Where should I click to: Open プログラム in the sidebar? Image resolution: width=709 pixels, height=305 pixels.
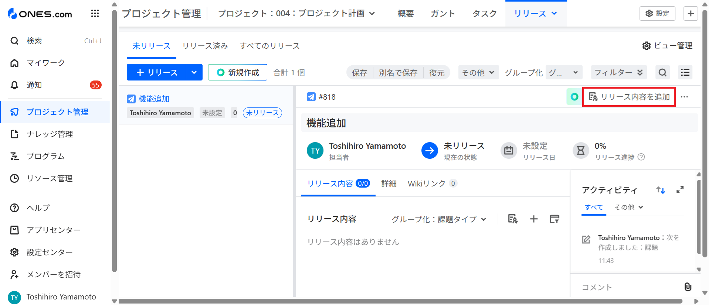(55, 156)
